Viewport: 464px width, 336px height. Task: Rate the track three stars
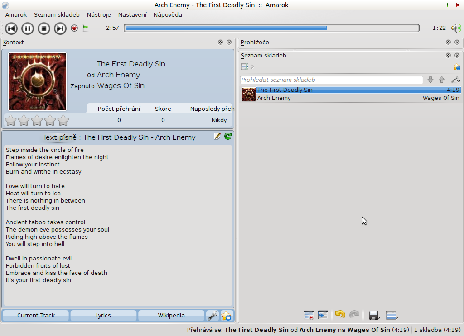click(x=37, y=120)
